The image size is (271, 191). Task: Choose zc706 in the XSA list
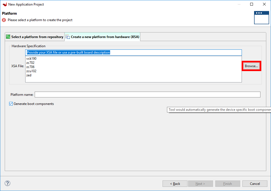[x=30, y=67]
